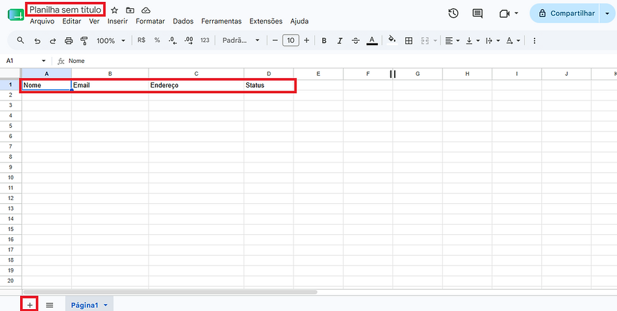The image size is (617, 311).
Task: Undo the last action
Action: pos(37,40)
